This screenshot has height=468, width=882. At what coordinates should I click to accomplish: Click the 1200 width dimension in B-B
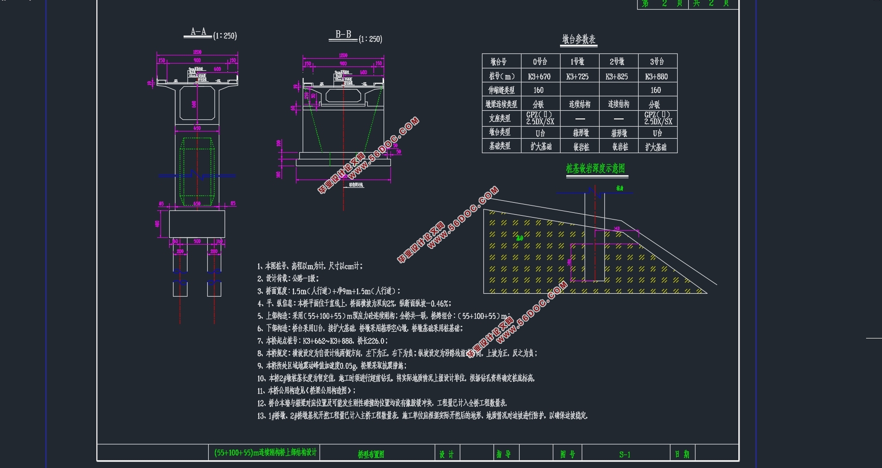point(343,55)
